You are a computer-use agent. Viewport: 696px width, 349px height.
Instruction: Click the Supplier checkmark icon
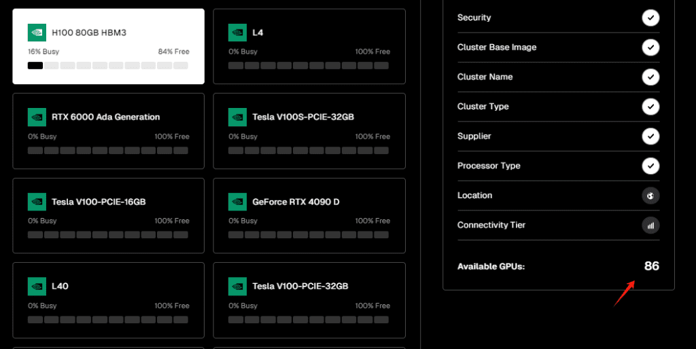click(650, 136)
